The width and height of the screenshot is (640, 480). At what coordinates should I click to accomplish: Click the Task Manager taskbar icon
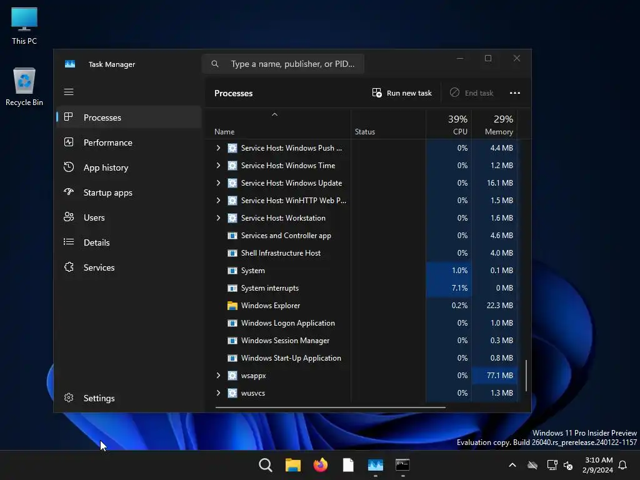[x=375, y=465]
